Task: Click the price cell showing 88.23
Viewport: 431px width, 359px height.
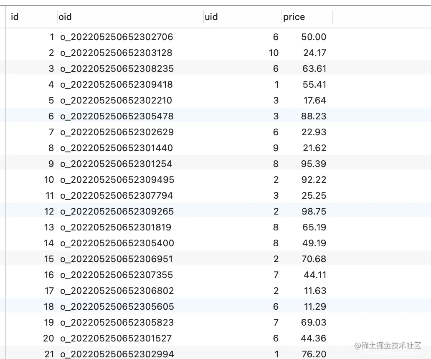Action: pyautogui.click(x=314, y=116)
